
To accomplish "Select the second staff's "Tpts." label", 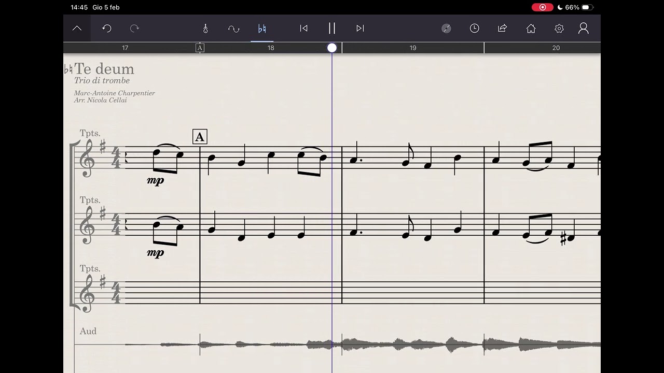I will [90, 200].
